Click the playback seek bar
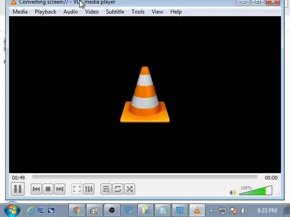 click(x=145, y=177)
